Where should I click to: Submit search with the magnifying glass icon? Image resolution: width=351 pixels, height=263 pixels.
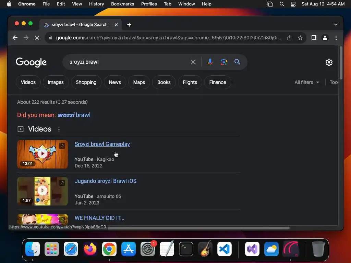tap(237, 62)
